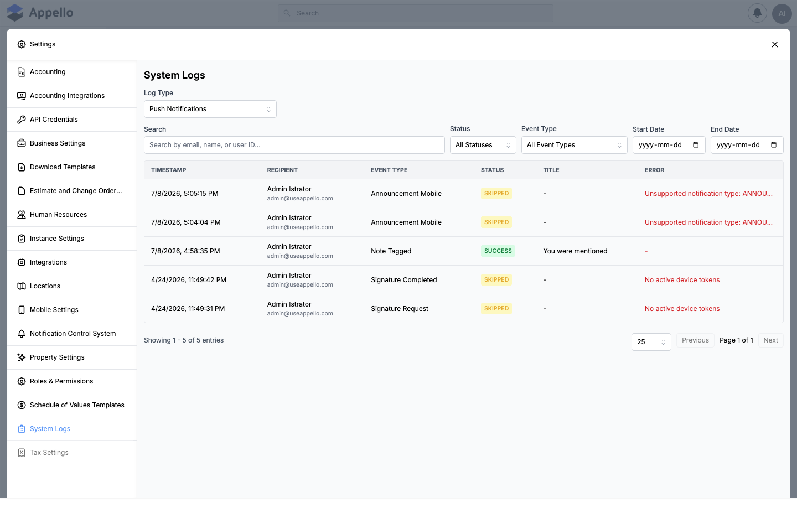Open Estimate and Change Order settings
This screenshot has width=797, height=508.
(72, 191)
